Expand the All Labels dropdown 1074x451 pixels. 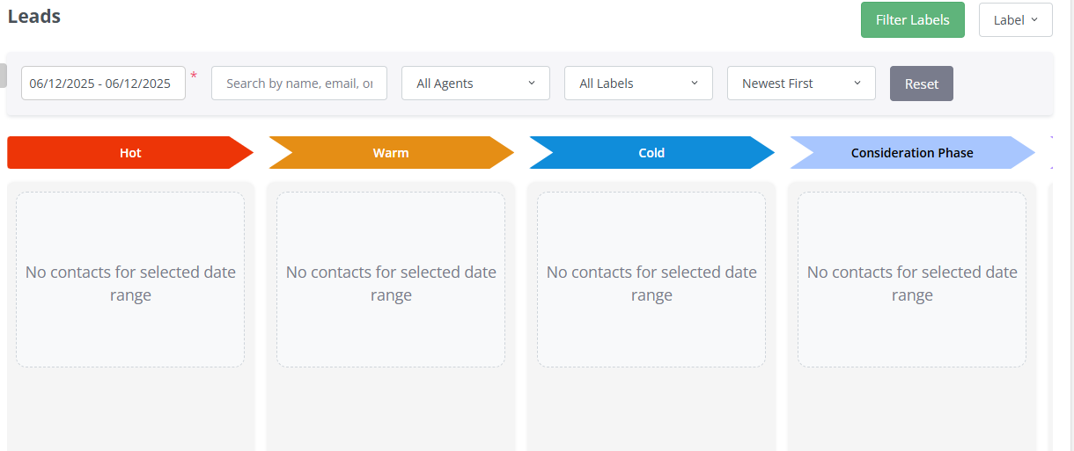click(638, 84)
